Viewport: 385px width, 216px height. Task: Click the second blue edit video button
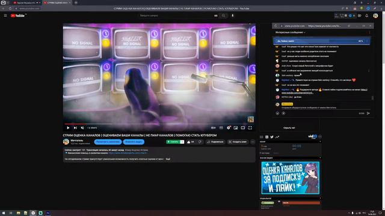[134, 142]
